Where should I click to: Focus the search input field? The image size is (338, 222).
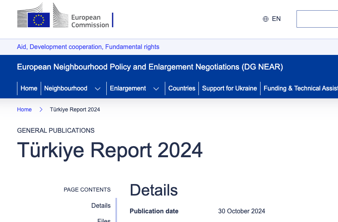pos(317,19)
